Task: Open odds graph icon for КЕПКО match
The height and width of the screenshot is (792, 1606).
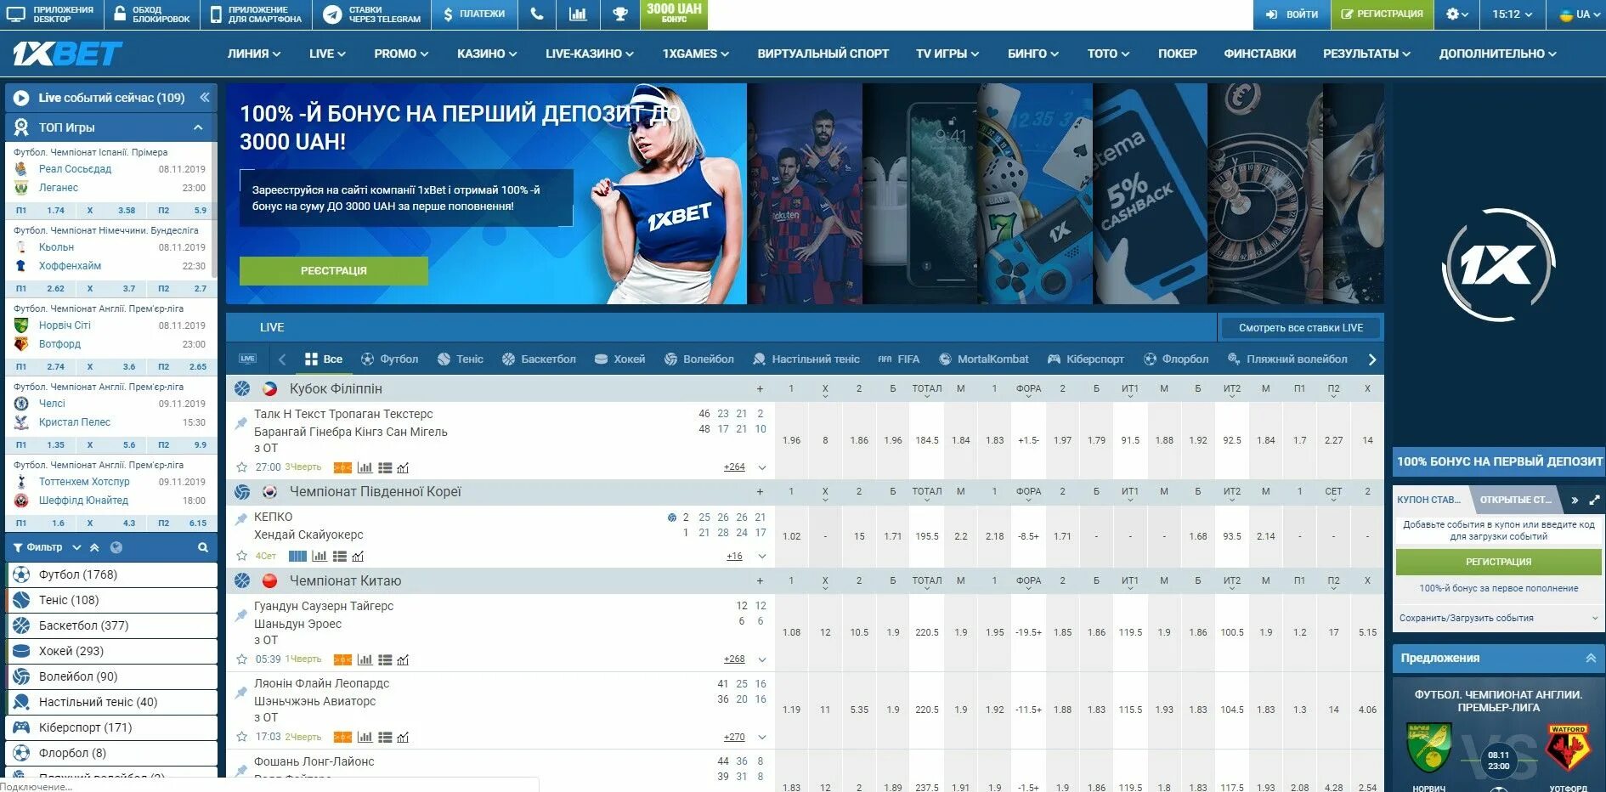Action: tap(358, 556)
